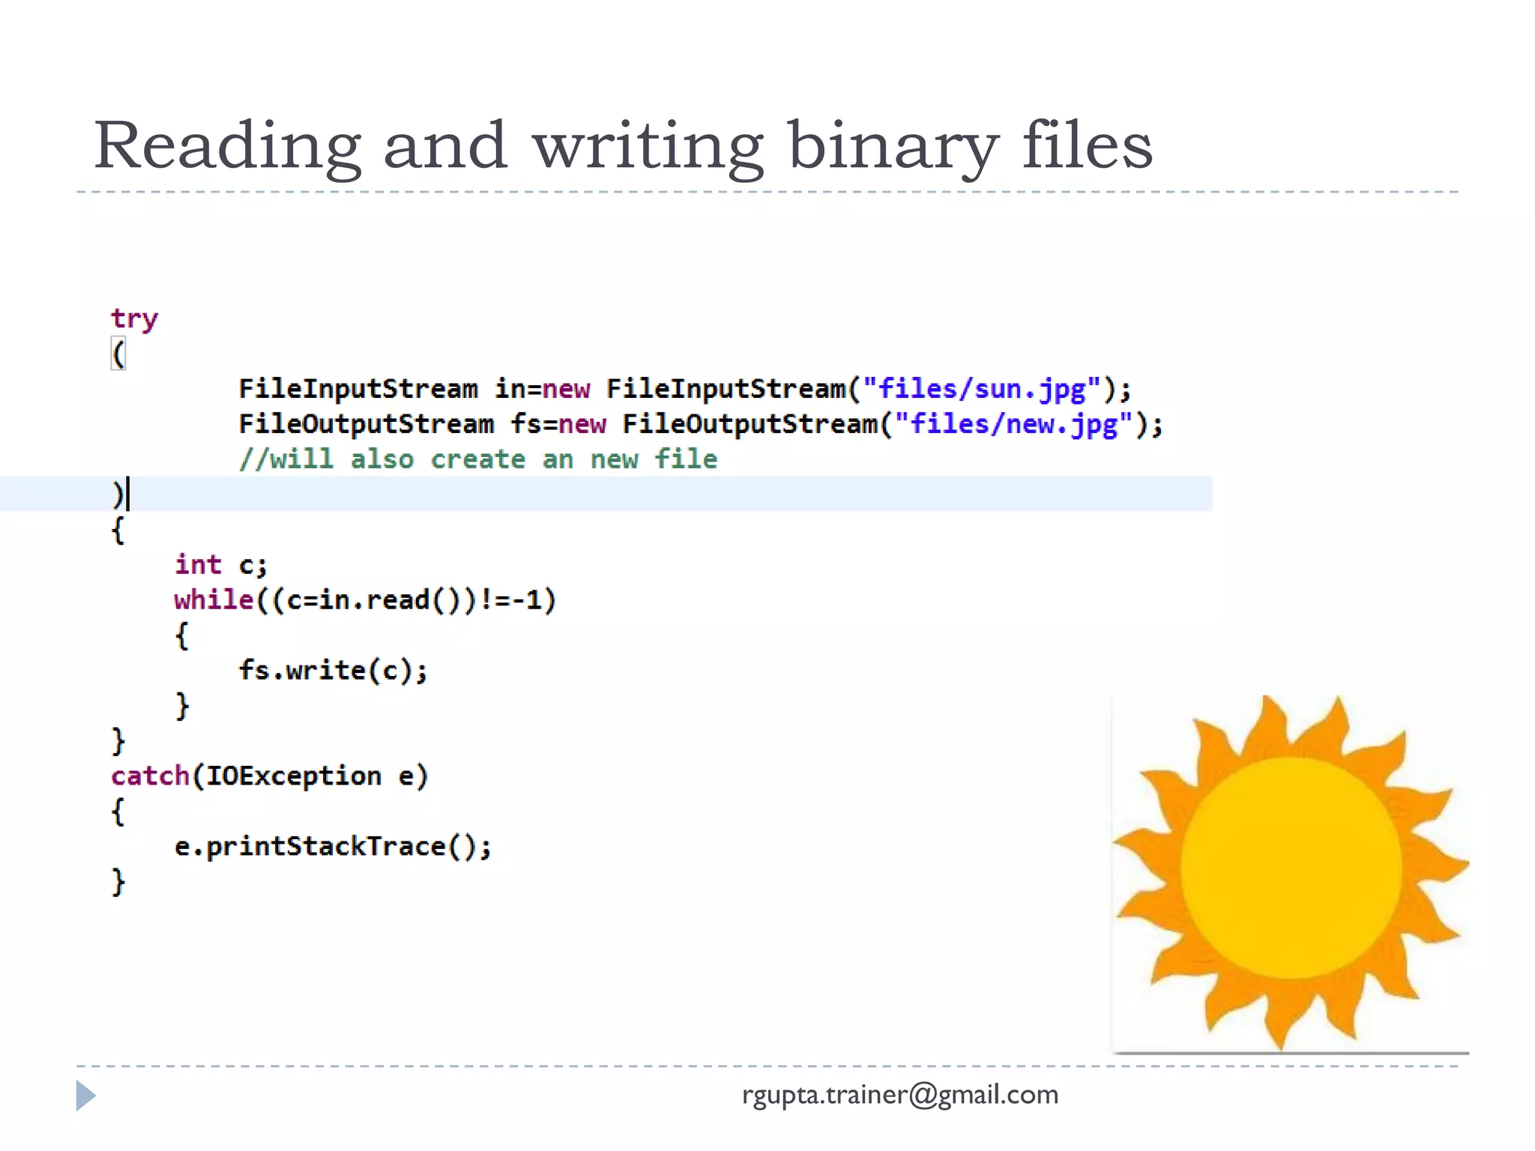Screen dimensions: 1535x1151
Task: Click the blue triangle bullet icon
Action: click(x=85, y=1096)
